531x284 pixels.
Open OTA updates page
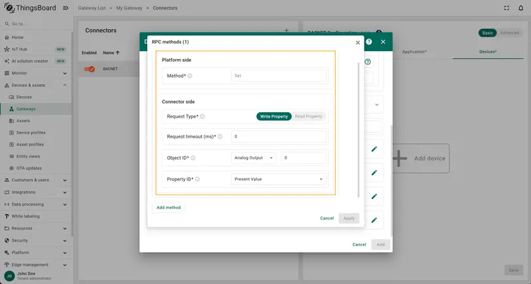[x=36, y=168]
